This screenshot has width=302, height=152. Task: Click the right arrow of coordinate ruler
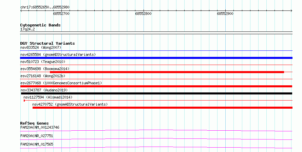[291, 11]
